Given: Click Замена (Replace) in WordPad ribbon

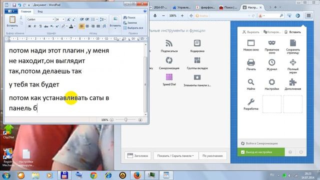Looking at the screenshot, I should pyautogui.click(x=130, y=22).
